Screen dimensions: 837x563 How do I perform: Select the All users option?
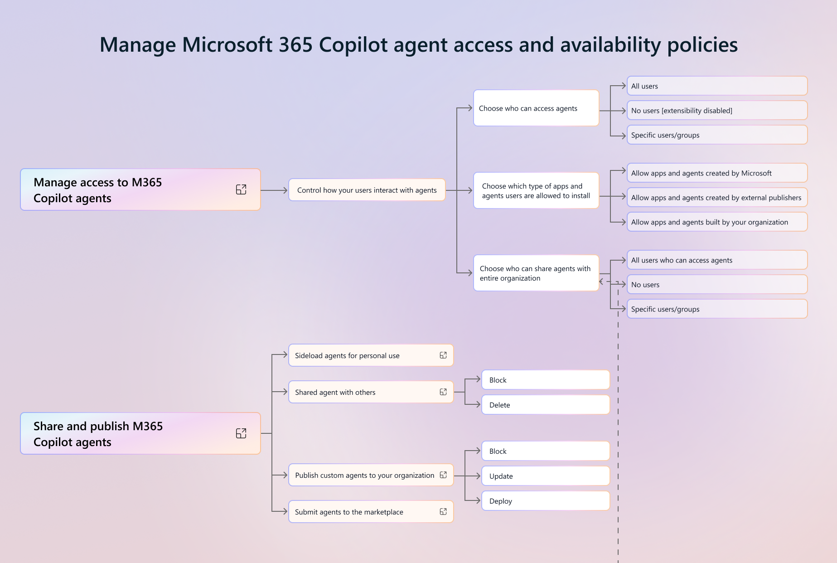pos(716,86)
